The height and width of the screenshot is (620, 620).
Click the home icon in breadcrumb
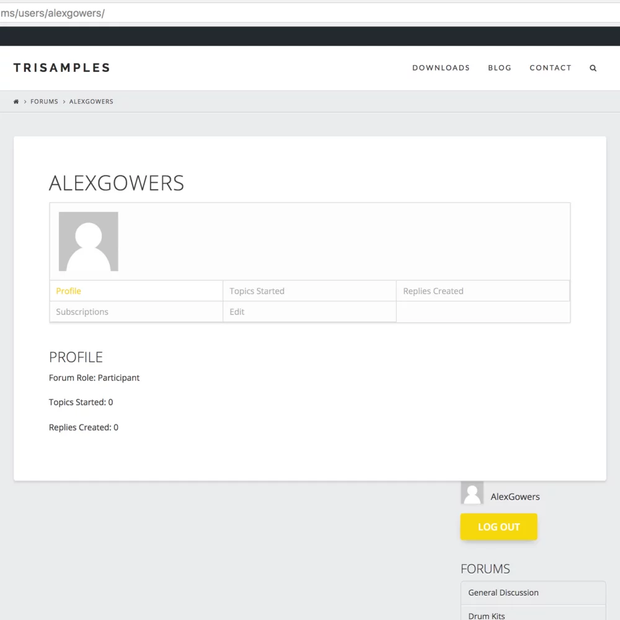(x=16, y=102)
